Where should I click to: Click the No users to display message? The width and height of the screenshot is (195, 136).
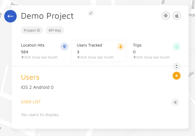pos(41,115)
